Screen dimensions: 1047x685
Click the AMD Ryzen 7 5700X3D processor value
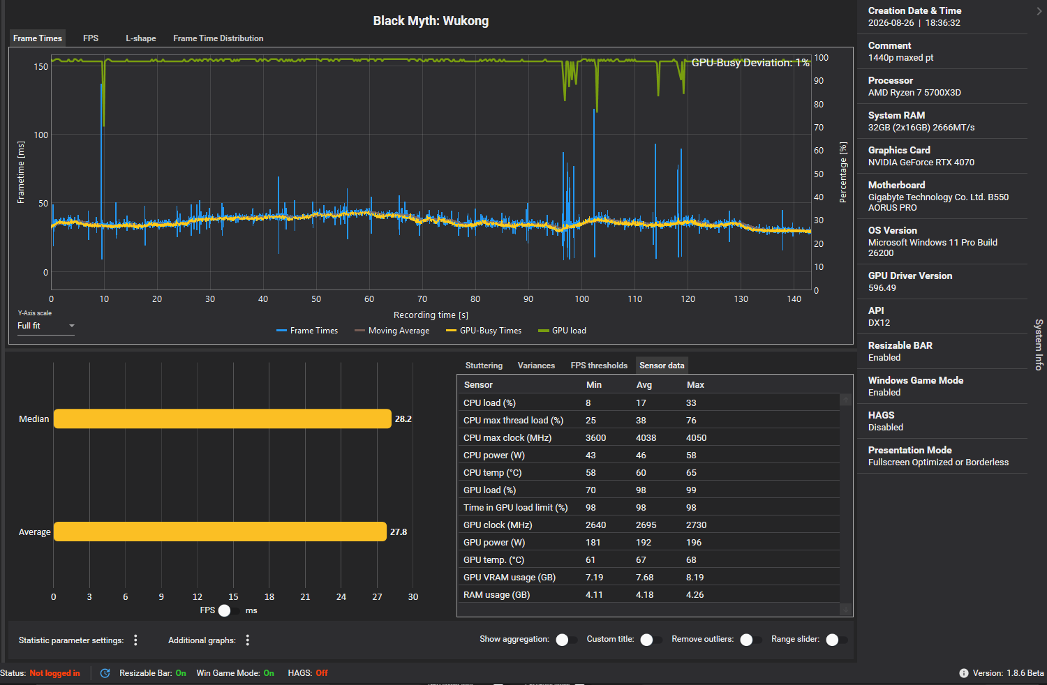914,93
